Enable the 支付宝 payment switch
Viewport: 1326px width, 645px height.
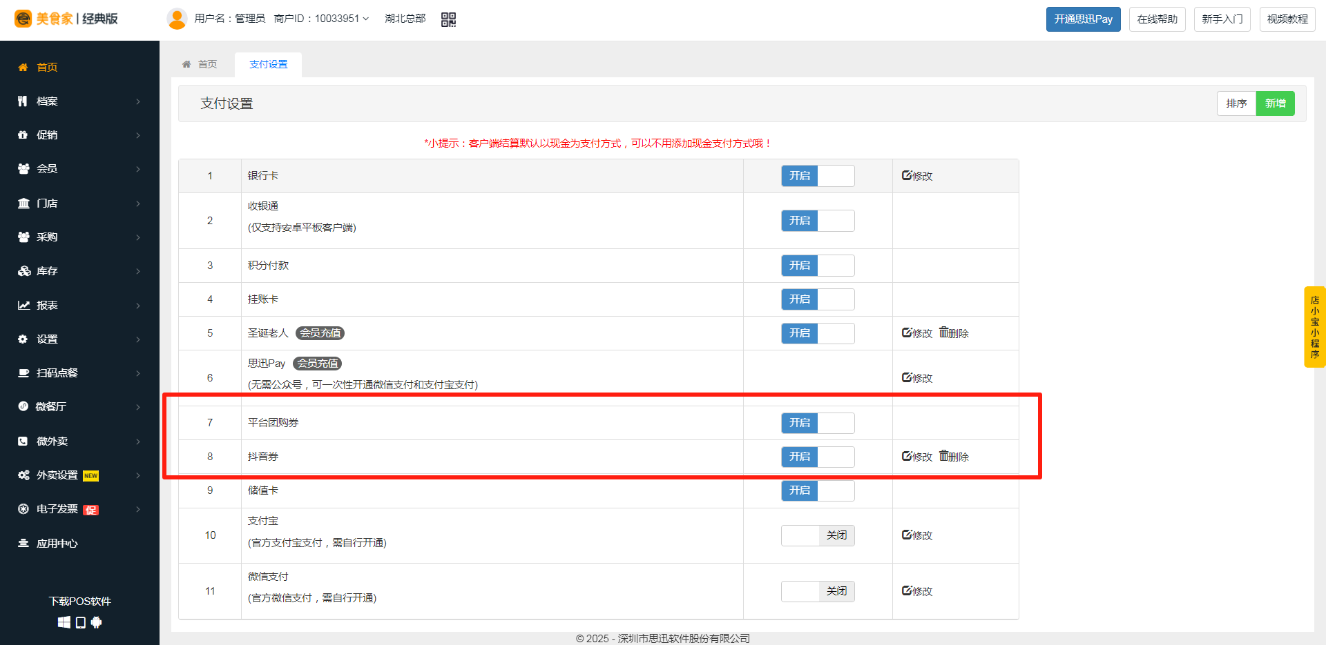(817, 535)
